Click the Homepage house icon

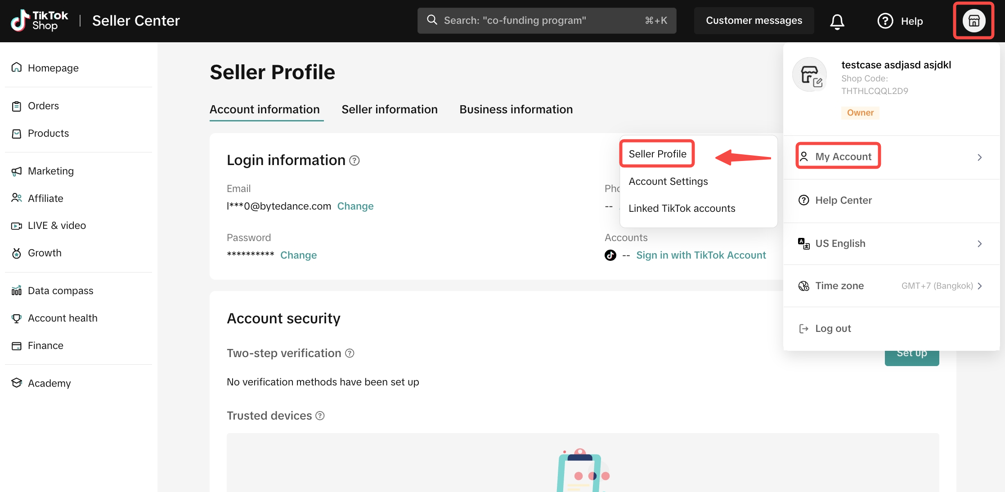pos(17,67)
